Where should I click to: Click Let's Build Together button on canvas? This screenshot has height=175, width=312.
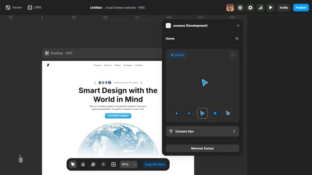[118, 116]
